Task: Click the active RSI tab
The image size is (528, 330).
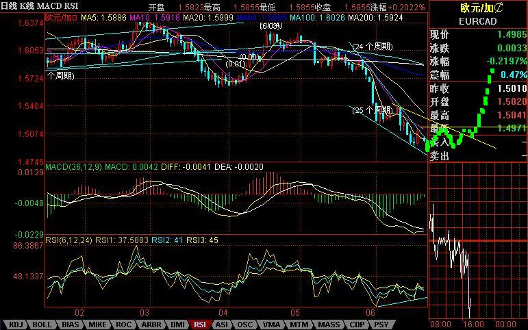Action: tap(200, 325)
